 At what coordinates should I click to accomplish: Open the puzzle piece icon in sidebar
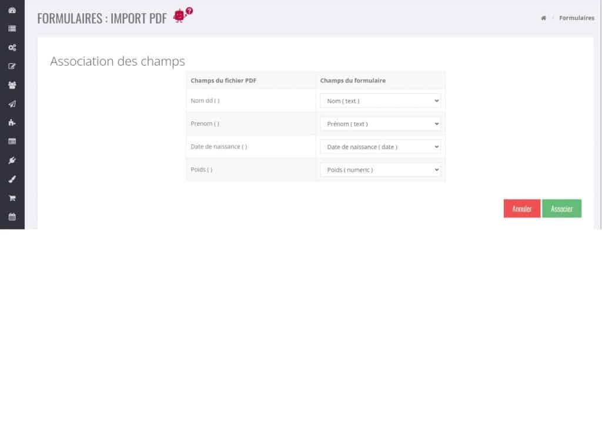pyautogui.click(x=12, y=123)
